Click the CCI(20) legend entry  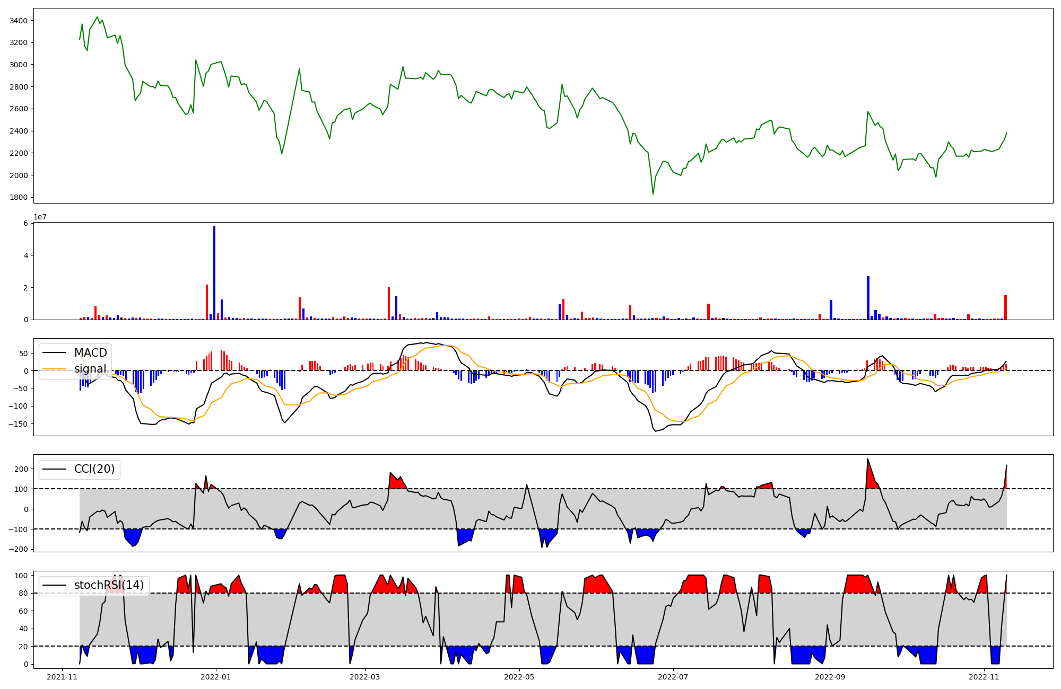click(94, 469)
